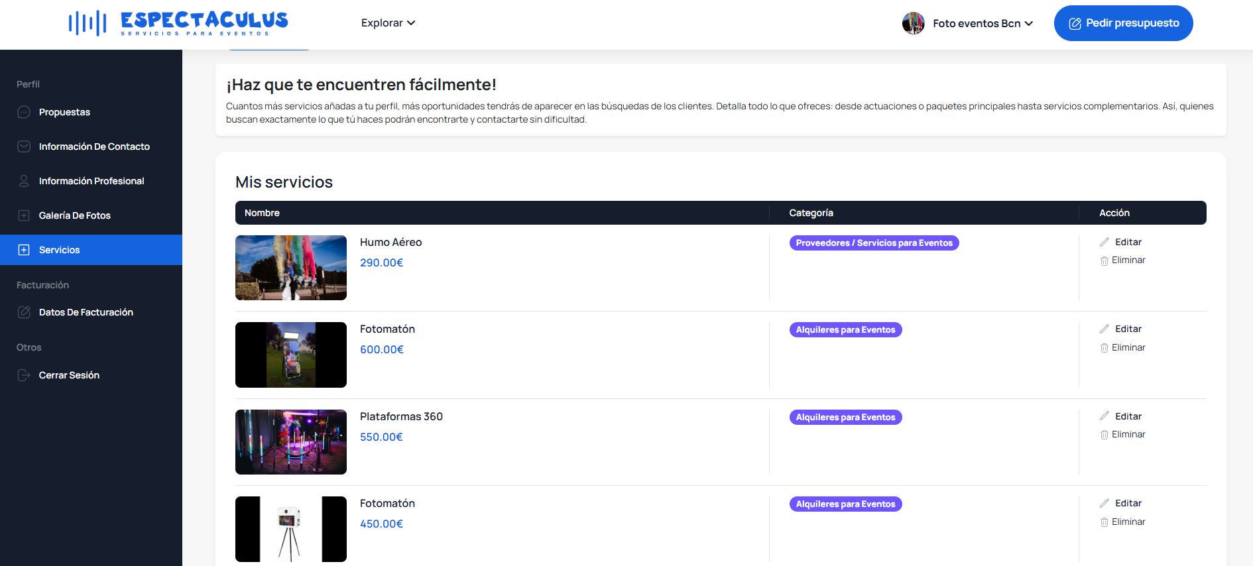Select Servicios in the sidebar menu

point(59,250)
